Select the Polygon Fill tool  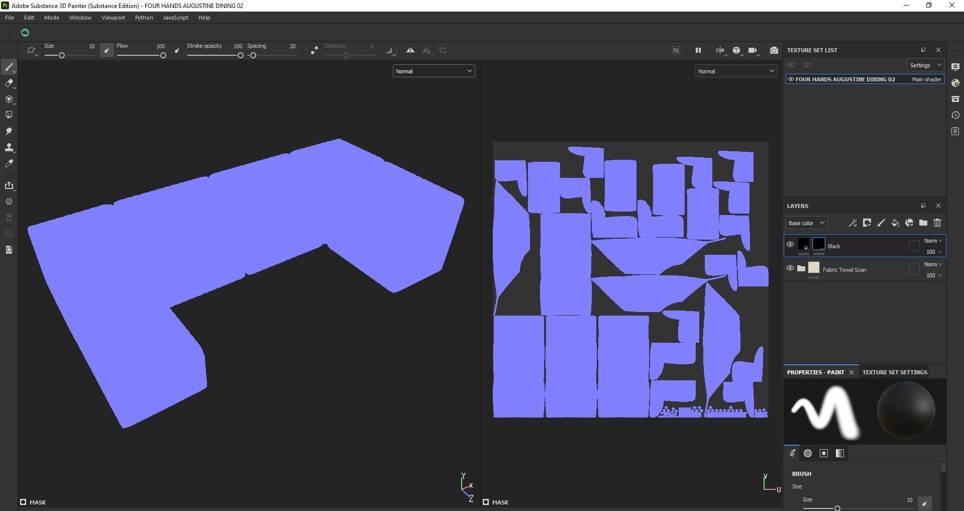pos(9,115)
